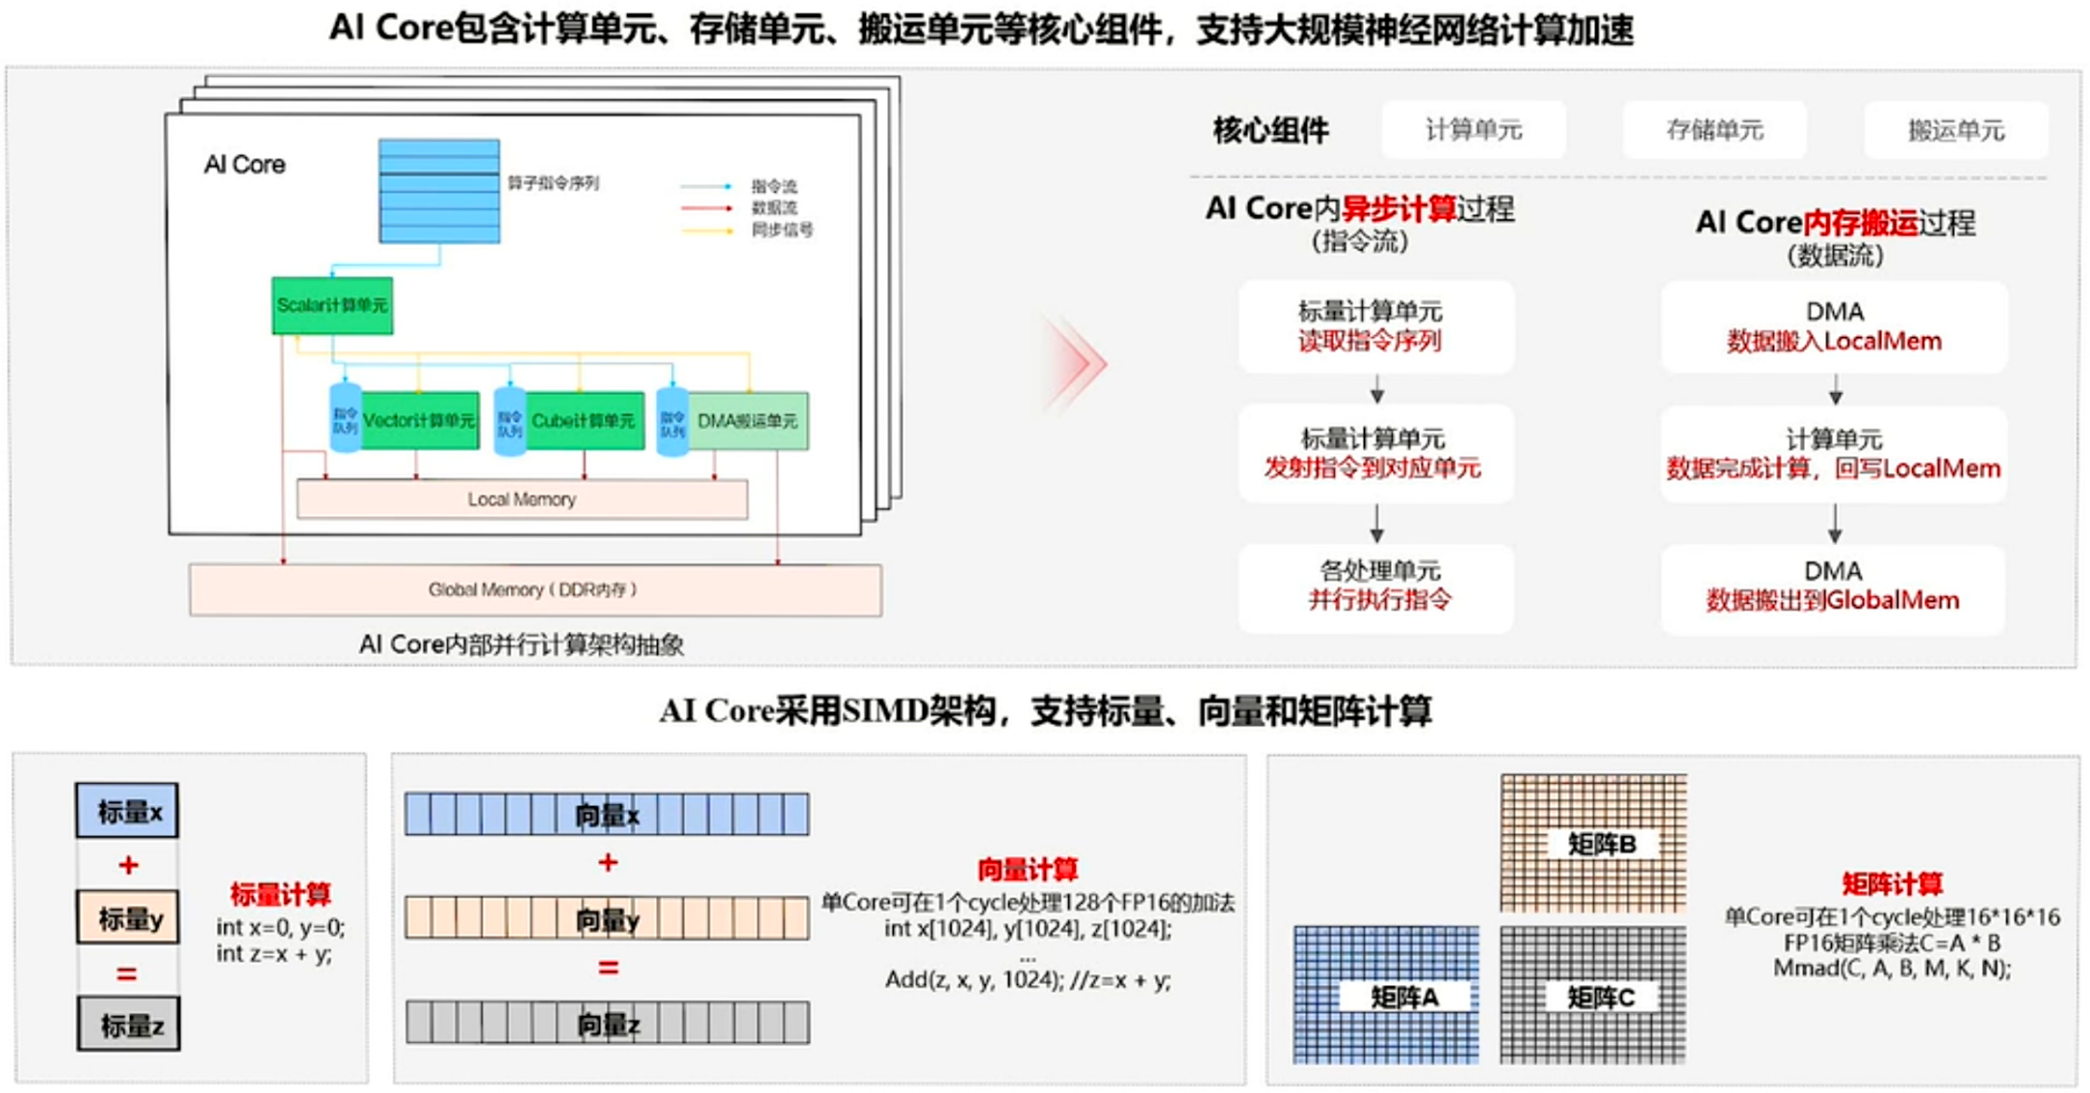This screenshot has height=1093, width=2090.
Task: Click the gray 向量z bar
Action: pos(607,1023)
